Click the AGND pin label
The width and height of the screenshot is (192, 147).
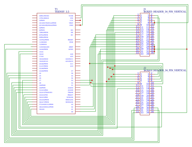[x=71, y=49]
